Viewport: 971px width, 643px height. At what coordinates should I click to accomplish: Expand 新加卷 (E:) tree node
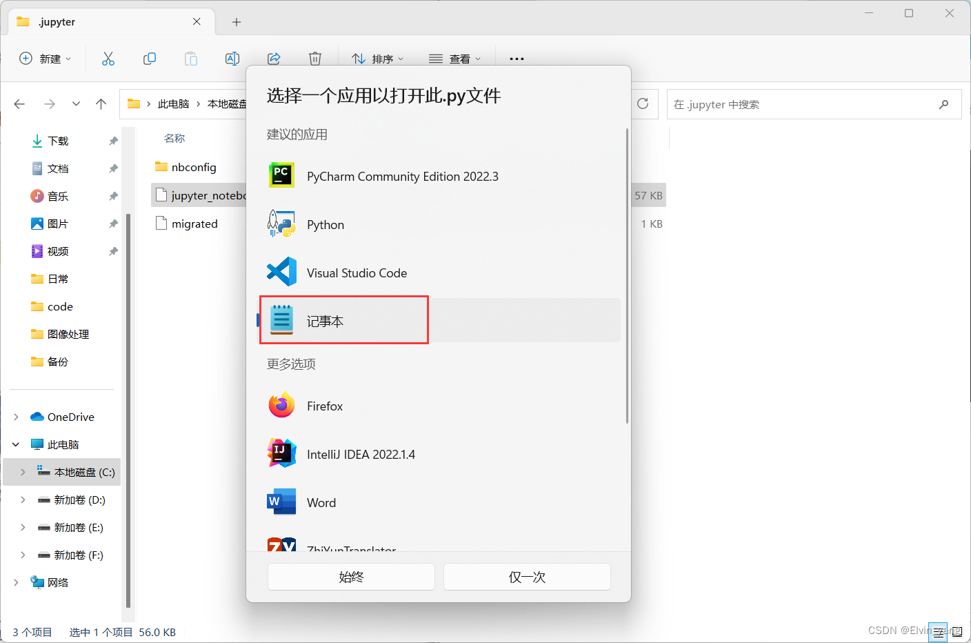click(23, 527)
